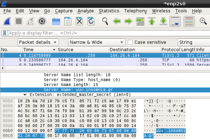Click ASCII text '.insomni' in bytes pane

[176, 131]
